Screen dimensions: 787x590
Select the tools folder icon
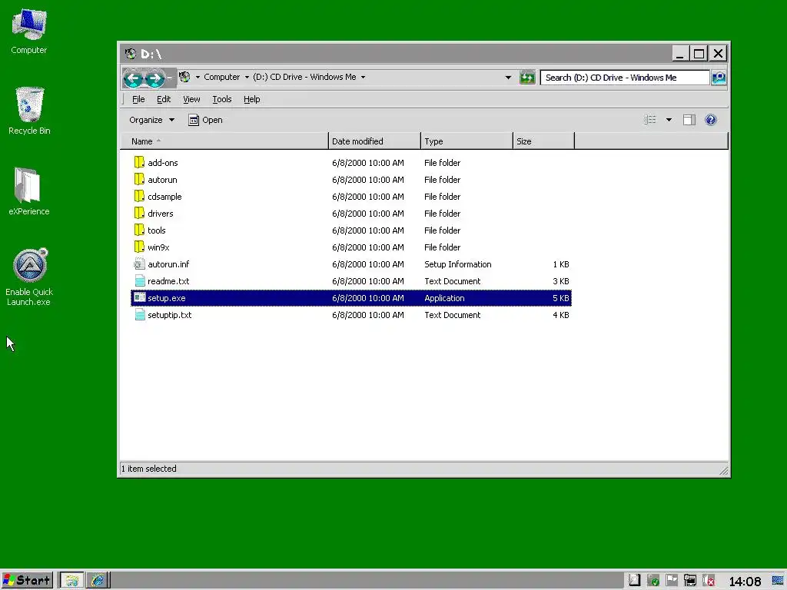click(140, 230)
